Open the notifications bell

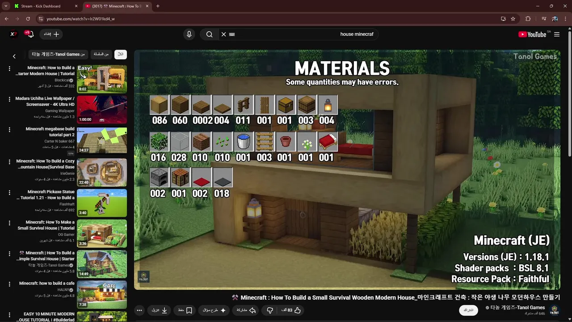pyautogui.click(x=30, y=34)
